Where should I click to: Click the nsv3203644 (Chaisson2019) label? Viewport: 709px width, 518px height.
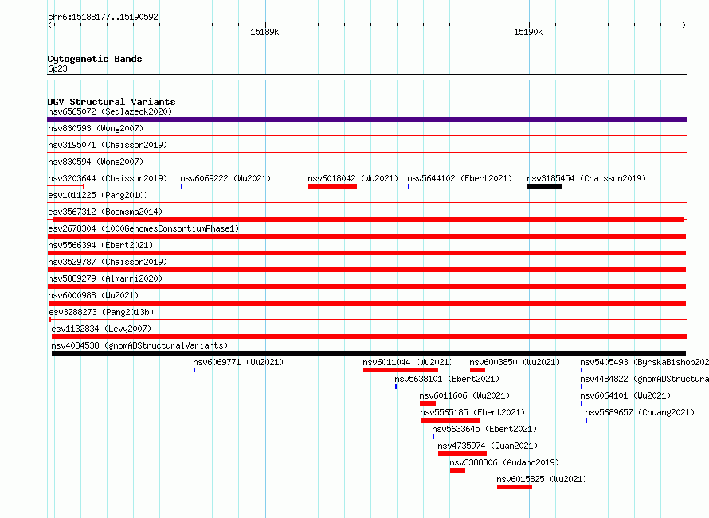[x=108, y=178]
